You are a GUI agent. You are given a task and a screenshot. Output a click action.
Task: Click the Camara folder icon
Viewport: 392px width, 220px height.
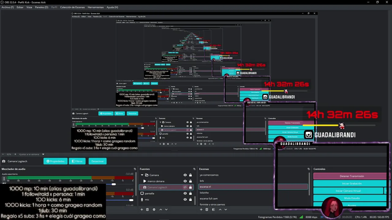click(147, 175)
